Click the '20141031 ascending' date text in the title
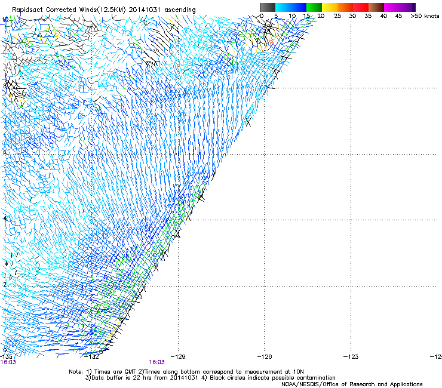Viewport: 442px width, 388px height. (x=162, y=10)
